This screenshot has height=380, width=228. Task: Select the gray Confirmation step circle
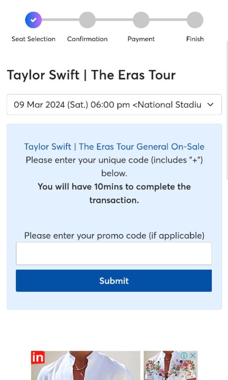coord(87,20)
